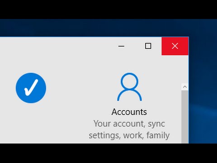Minimize the Settings window
This screenshot has height=163, width=217.
121,46
